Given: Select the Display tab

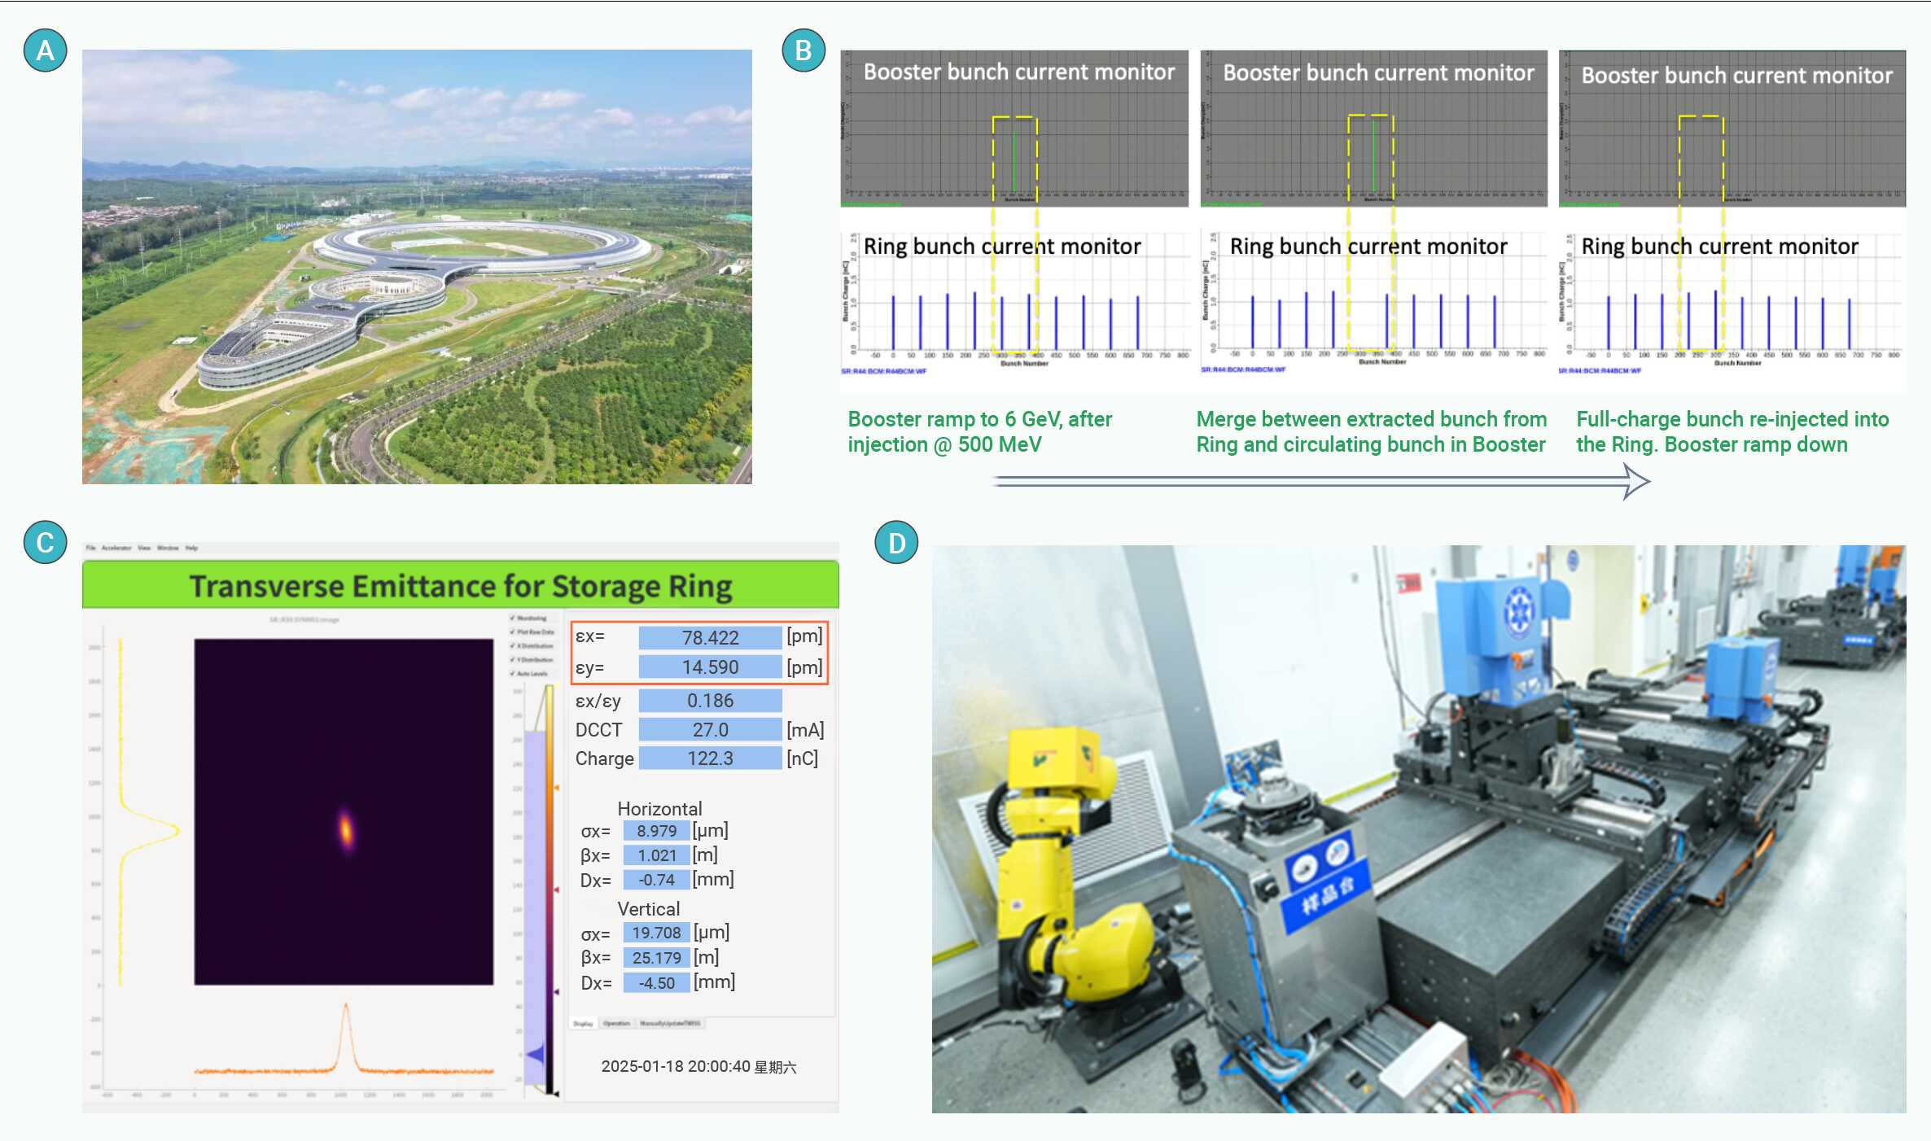Looking at the screenshot, I should [x=583, y=1024].
